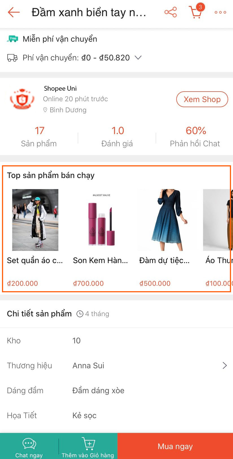Open the shopping cart with 3 items
The width and height of the screenshot is (233, 459).
coord(196,11)
